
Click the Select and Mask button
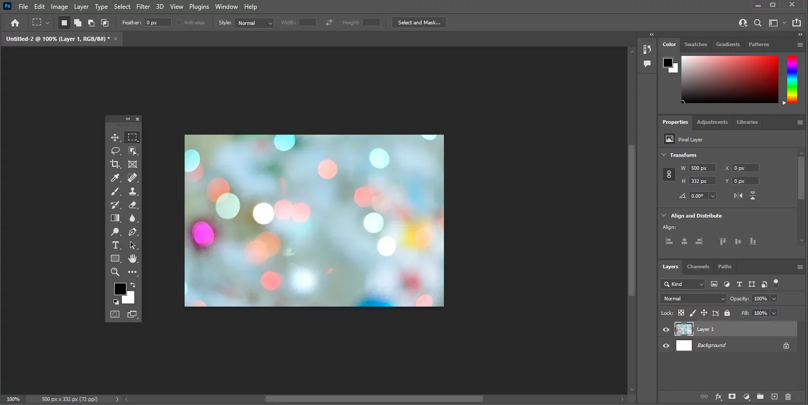pos(419,22)
